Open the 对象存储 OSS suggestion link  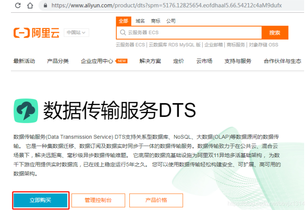(x=264, y=45)
